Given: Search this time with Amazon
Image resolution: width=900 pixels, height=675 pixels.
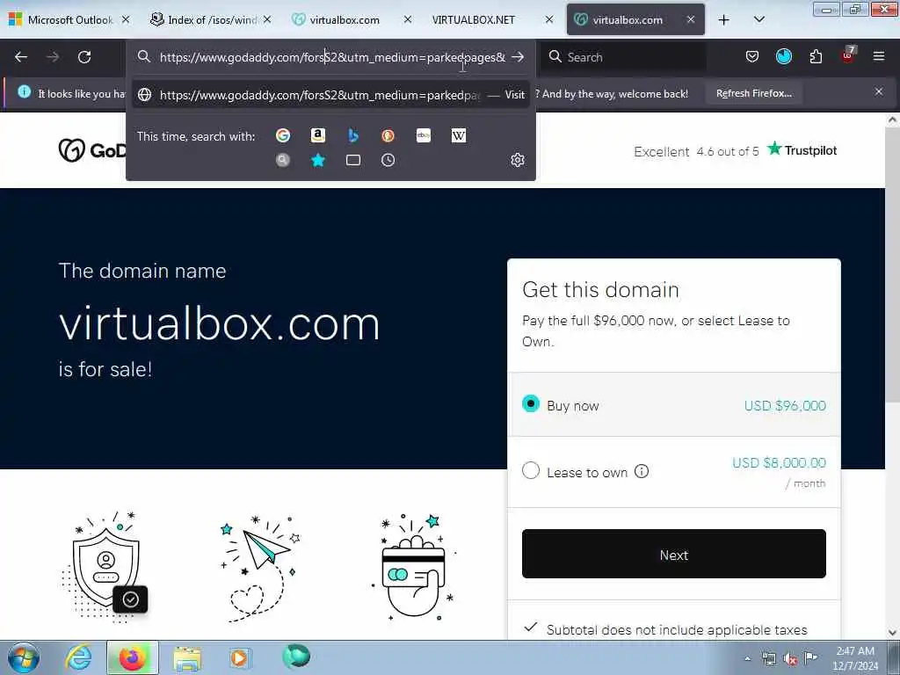Looking at the screenshot, I should pyautogui.click(x=318, y=135).
